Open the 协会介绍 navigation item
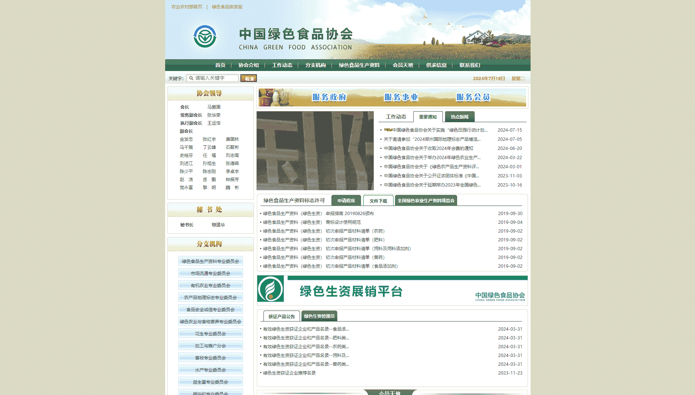The image size is (695, 395). click(x=248, y=65)
